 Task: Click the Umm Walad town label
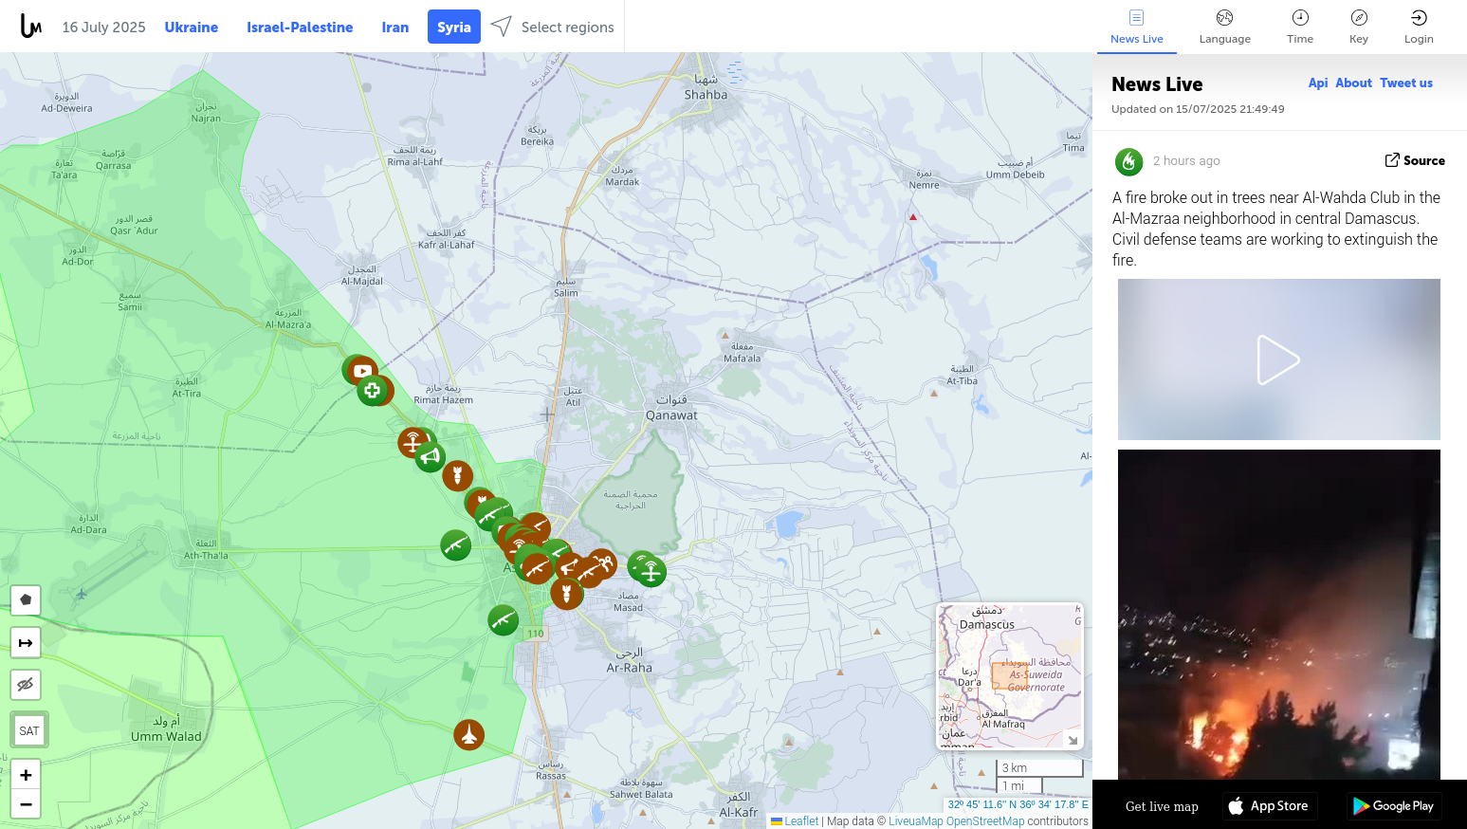pos(166,728)
